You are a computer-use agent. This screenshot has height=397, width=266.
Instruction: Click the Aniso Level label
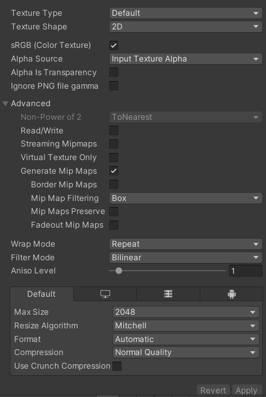[33, 271]
